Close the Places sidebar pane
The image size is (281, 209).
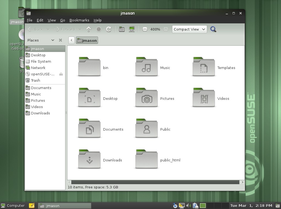[x=60, y=40]
